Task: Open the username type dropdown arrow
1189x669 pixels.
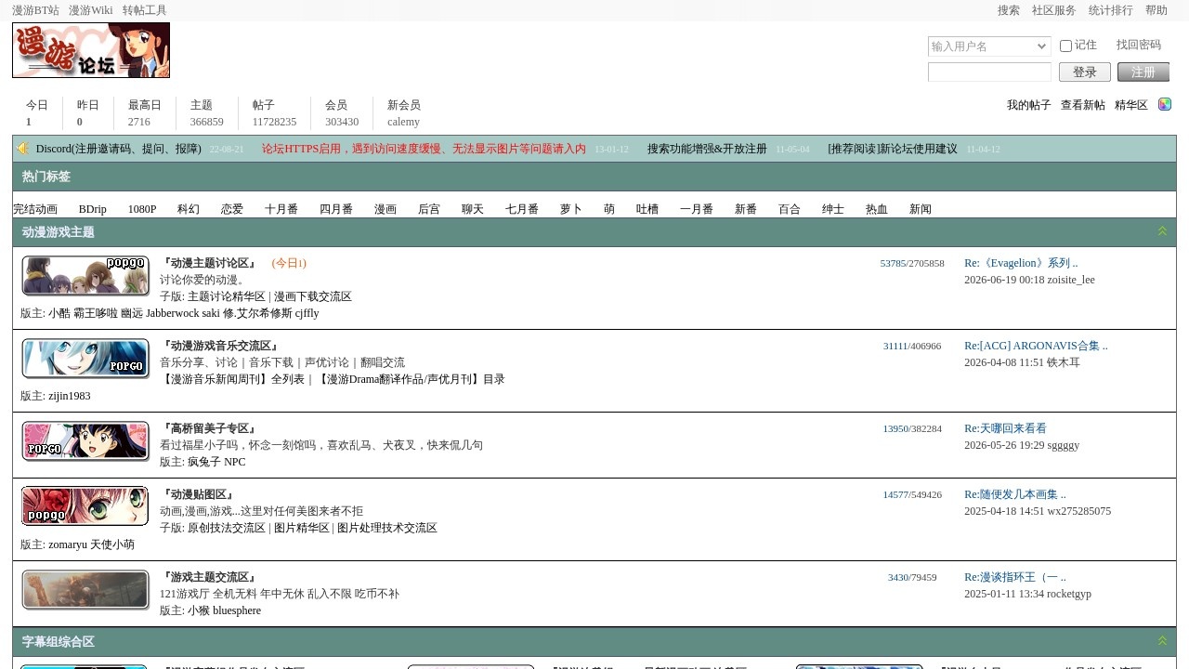Action: (x=1042, y=46)
